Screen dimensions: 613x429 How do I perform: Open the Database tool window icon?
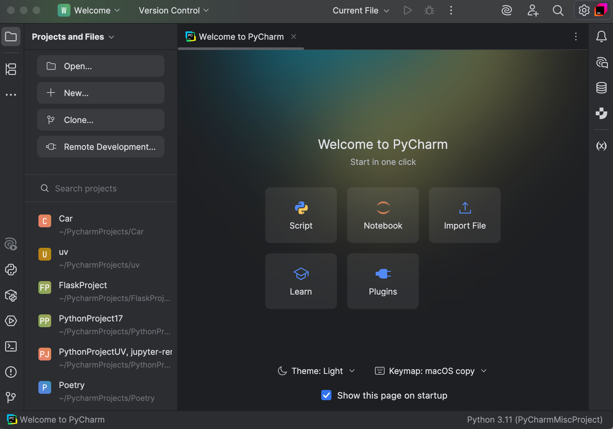(601, 88)
